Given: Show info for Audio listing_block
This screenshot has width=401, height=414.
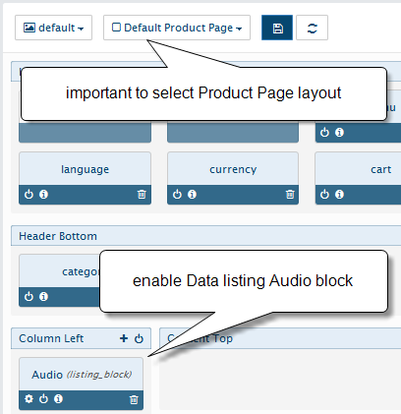Looking at the screenshot, I should (58, 399).
